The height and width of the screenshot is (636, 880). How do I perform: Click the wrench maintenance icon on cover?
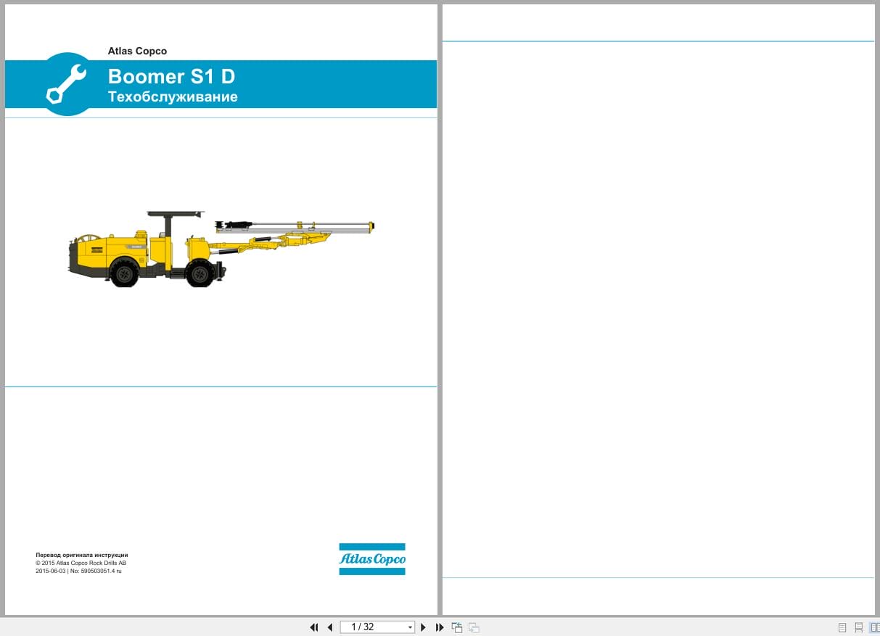(67, 84)
